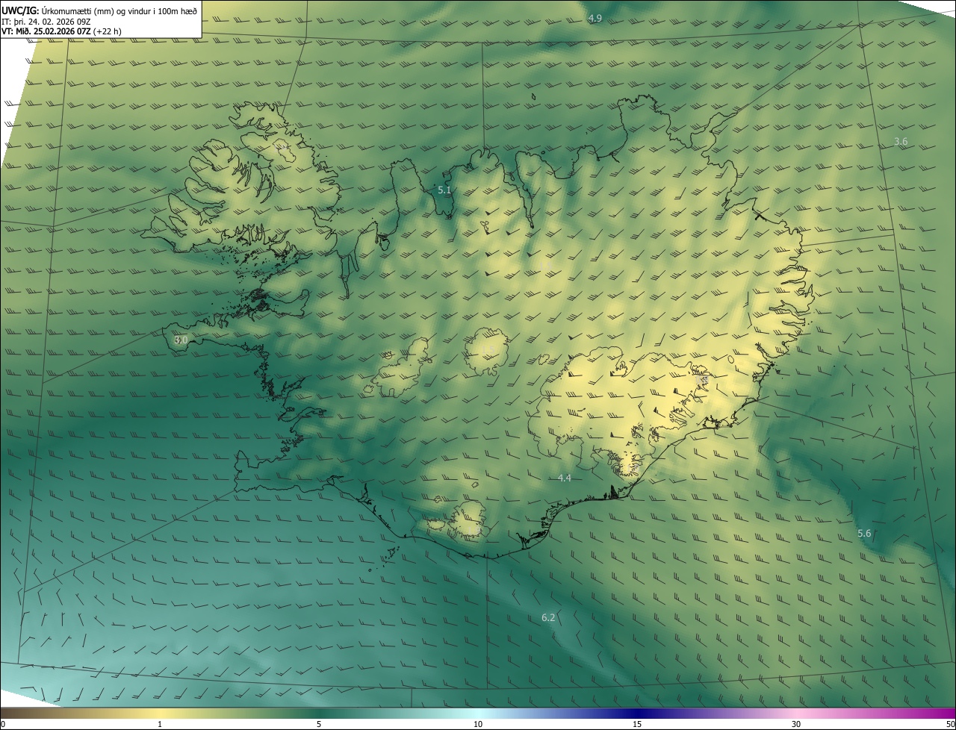Click the 4.9 value label on the map
Screen dimensions: 956x730
coord(595,18)
